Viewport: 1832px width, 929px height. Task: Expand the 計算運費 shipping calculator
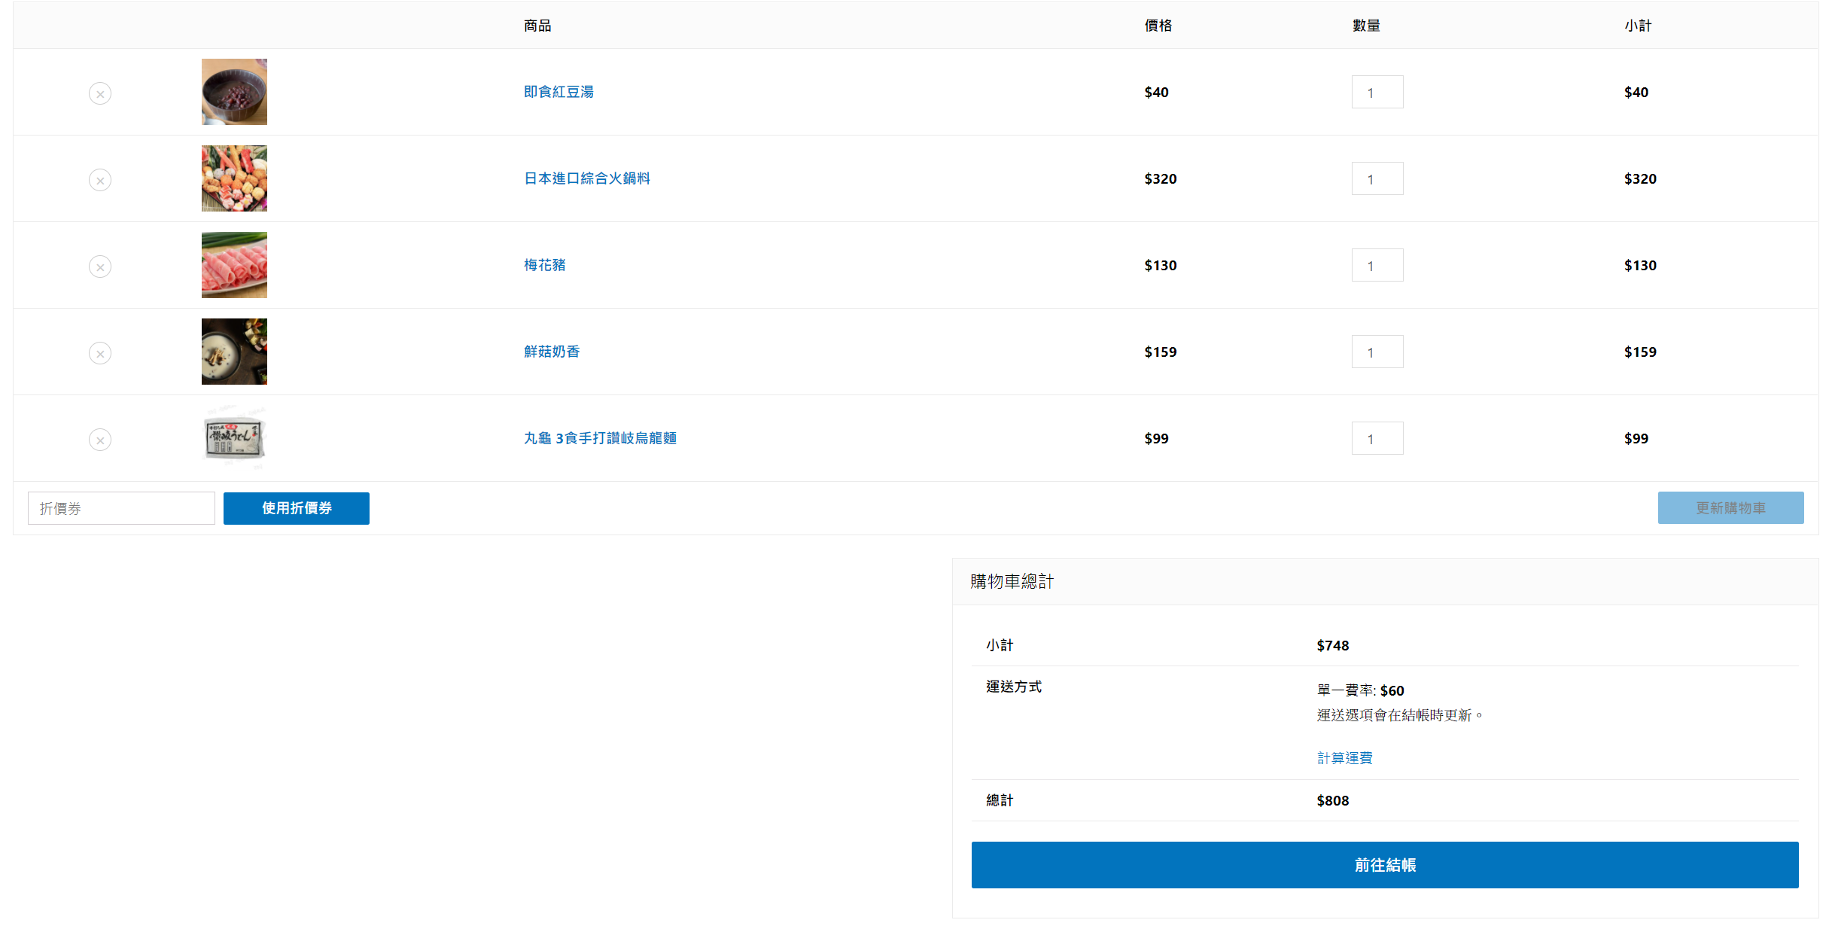pyautogui.click(x=1344, y=758)
